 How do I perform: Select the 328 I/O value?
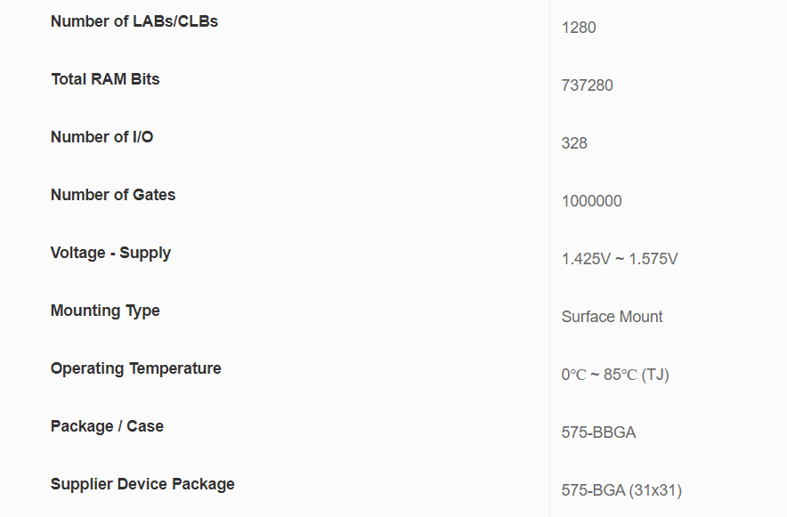pos(574,143)
